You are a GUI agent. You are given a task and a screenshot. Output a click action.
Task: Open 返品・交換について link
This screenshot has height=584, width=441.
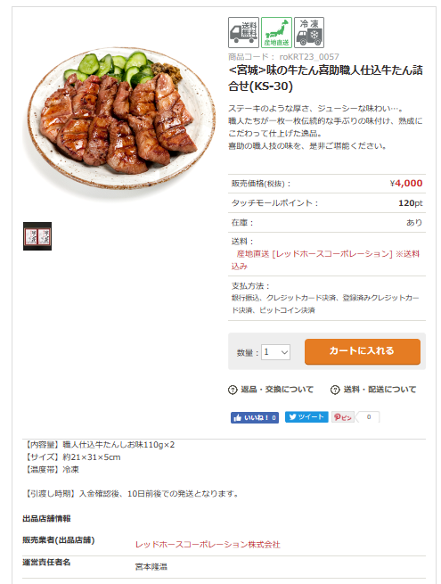coord(277,390)
